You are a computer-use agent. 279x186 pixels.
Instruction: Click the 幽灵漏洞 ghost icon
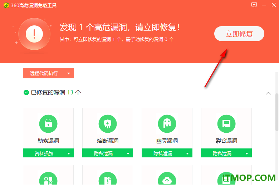point(167,124)
